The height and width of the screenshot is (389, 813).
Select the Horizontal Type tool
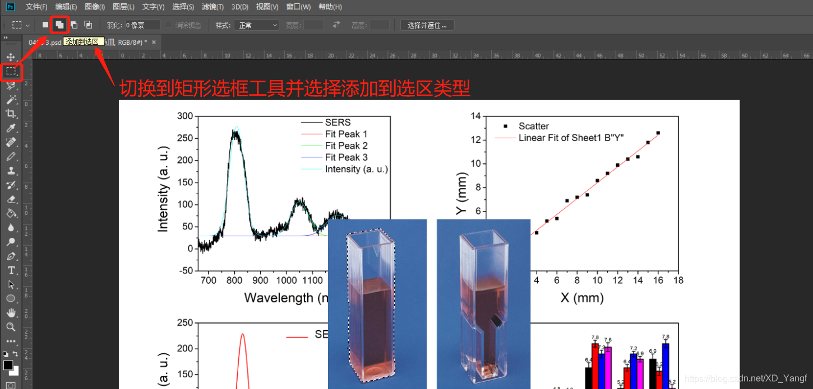click(11, 270)
